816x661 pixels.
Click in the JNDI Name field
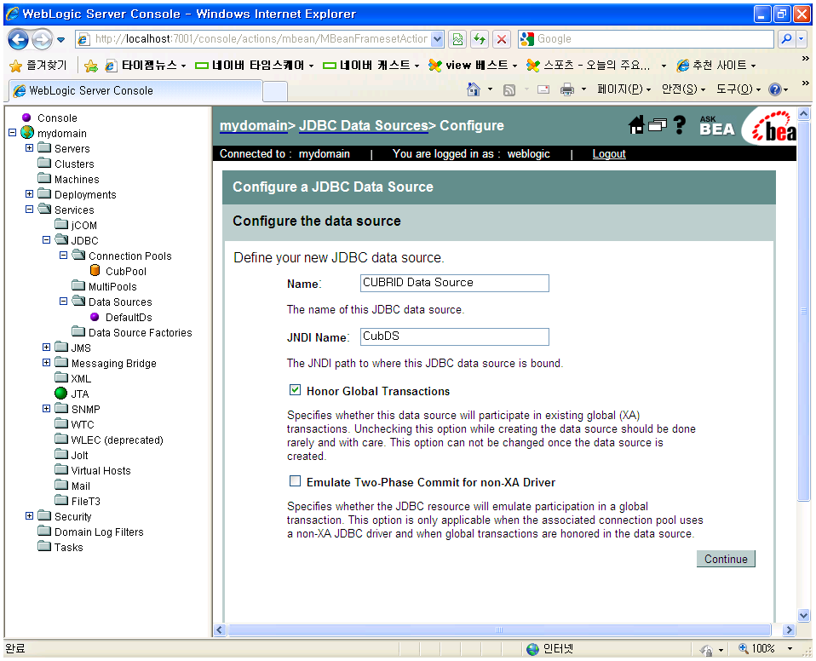tap(454, 336)
